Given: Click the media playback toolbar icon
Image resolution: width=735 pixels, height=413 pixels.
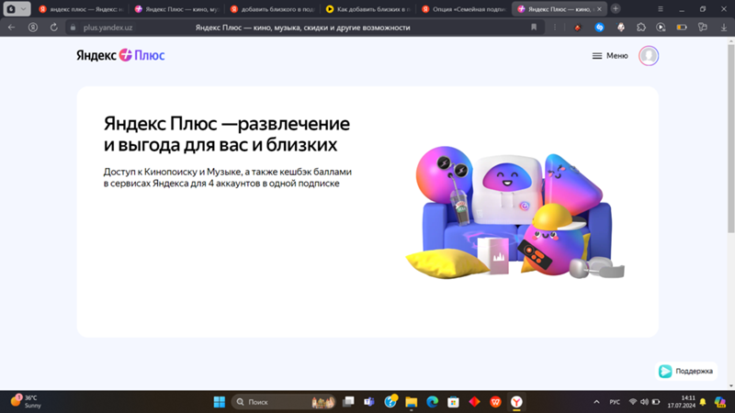Looking at the screenshot, I should (x=661, y=28).
